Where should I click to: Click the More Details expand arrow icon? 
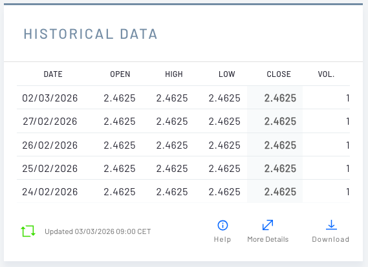268,225
